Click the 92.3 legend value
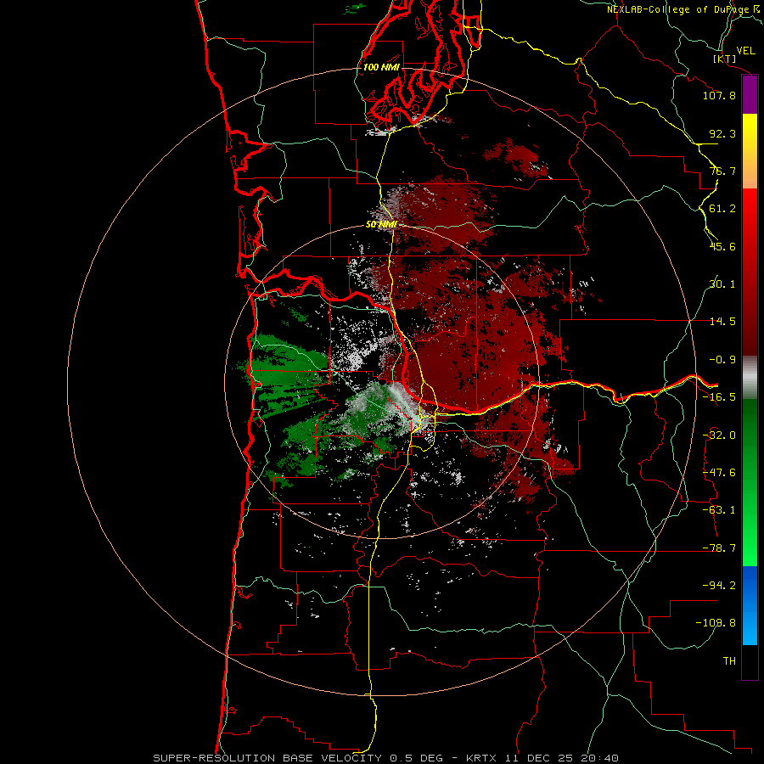 tap(722, 133)
